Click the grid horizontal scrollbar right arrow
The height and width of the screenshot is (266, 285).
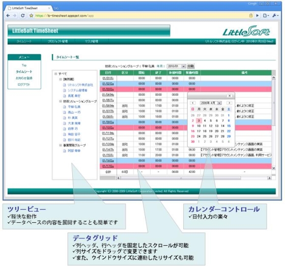point(269,178)
